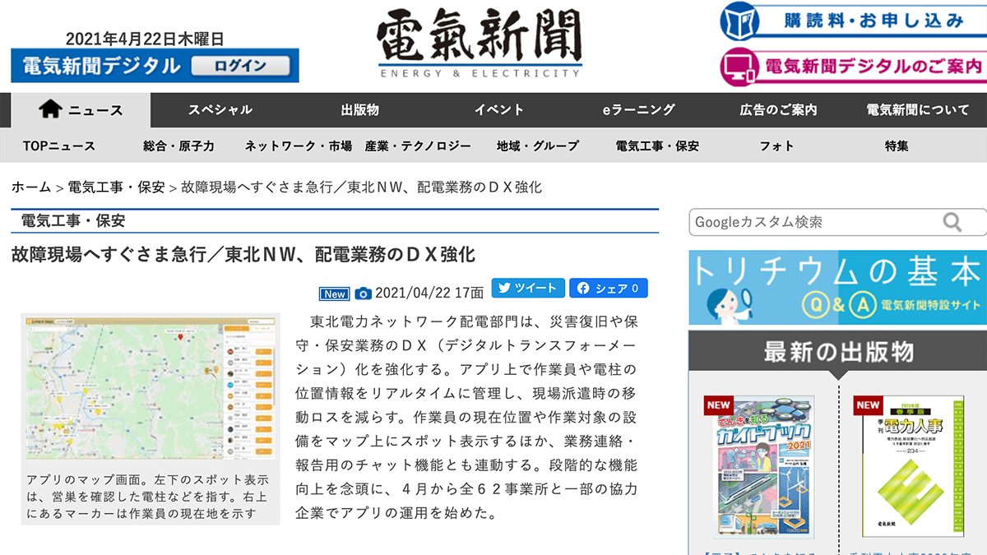The height and width of the screenshot is (555, 987).
Task: Click the ツイート Twitter button
Action: pyautogui.click(x=528, y=289)
